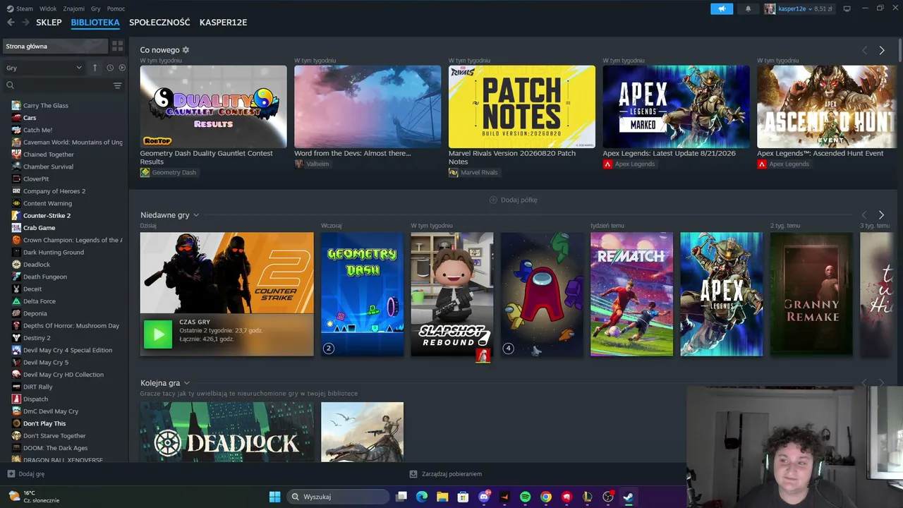Viewport: 903px width, 508px height.
Task: Expand the Kolejna gra shelf dropdown
Action: click(187, 383)
